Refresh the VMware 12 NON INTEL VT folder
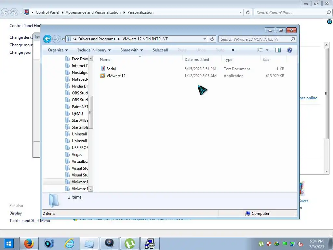333x250 pixels. click(212, 39)
